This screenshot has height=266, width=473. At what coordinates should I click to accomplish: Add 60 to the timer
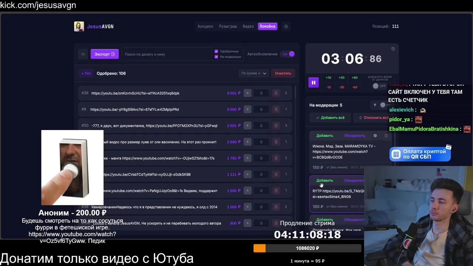[x=354, y=78]
